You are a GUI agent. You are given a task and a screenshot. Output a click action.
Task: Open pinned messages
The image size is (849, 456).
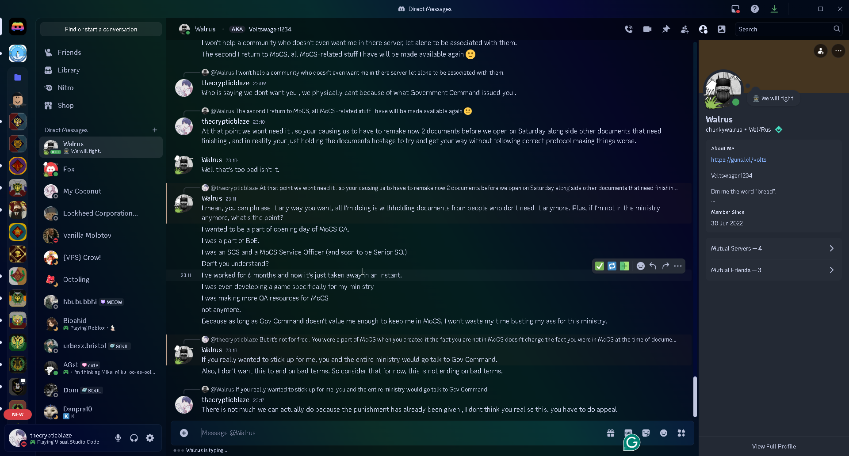coord(666,29)
